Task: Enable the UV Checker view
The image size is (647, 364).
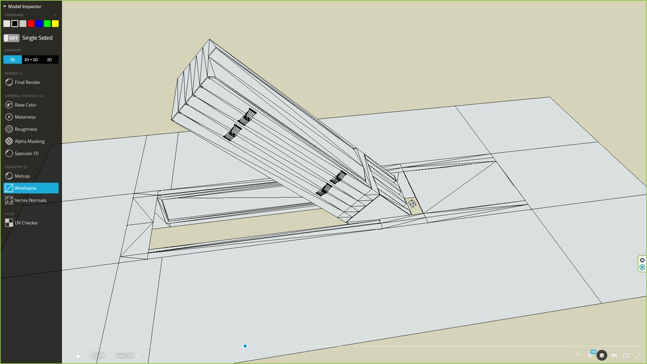Action: [26, 223]
